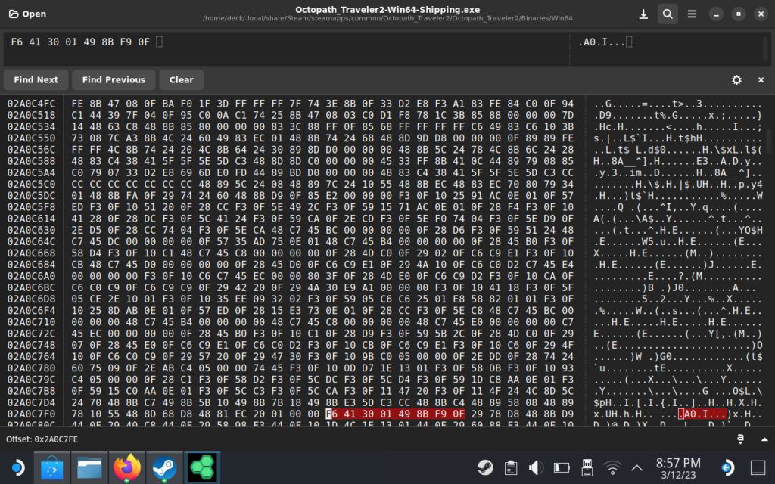Screen dimensions: 775x484
Task: Select offset label 02A0C710
Action: tap(31, 322)
